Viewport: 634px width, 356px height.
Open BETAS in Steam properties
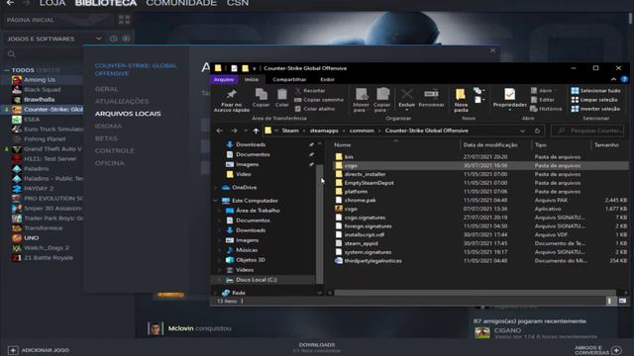pos(106,138)
